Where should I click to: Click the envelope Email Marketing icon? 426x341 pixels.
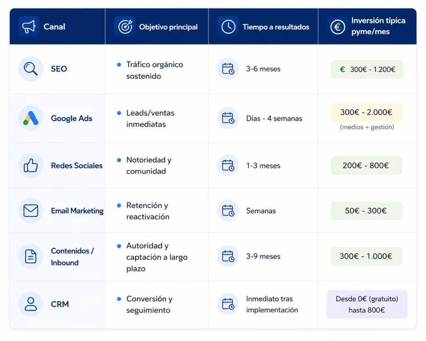point(31,211)
